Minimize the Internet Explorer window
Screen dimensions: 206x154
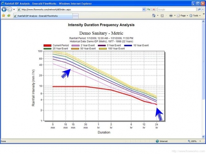193,3
